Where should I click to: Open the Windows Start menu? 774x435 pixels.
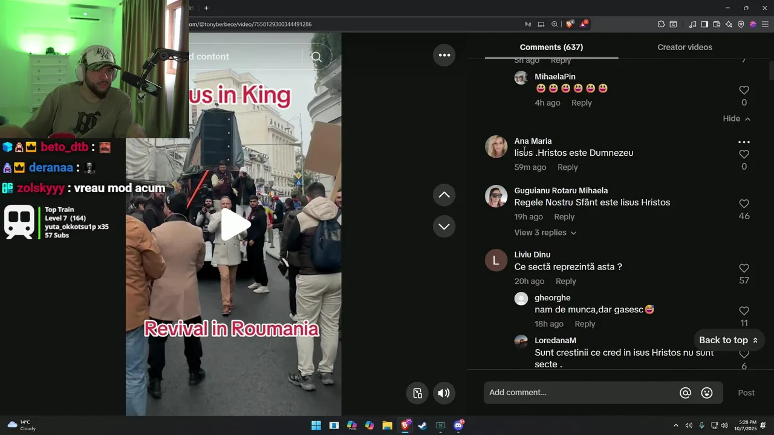[x=316, y=425]
